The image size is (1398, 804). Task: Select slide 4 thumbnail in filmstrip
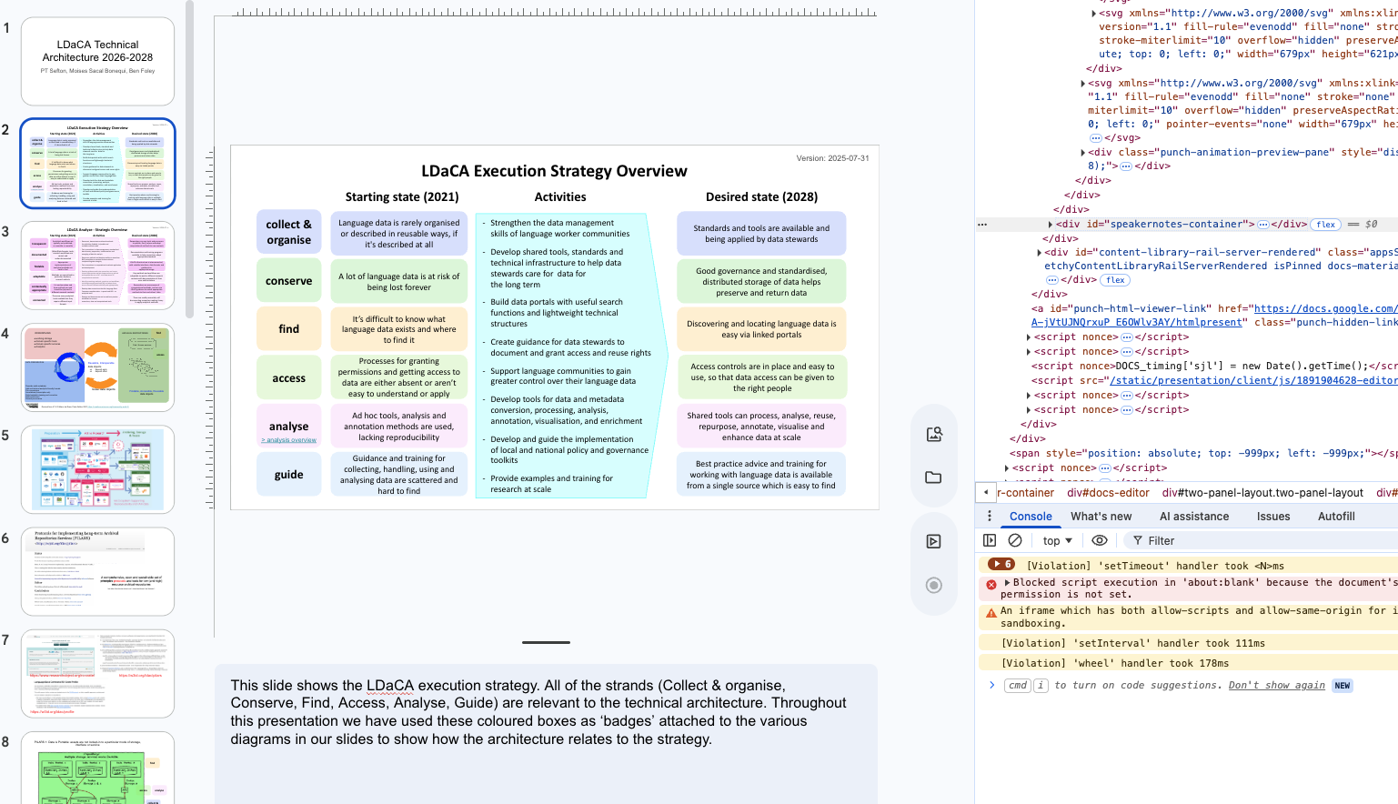97,368
